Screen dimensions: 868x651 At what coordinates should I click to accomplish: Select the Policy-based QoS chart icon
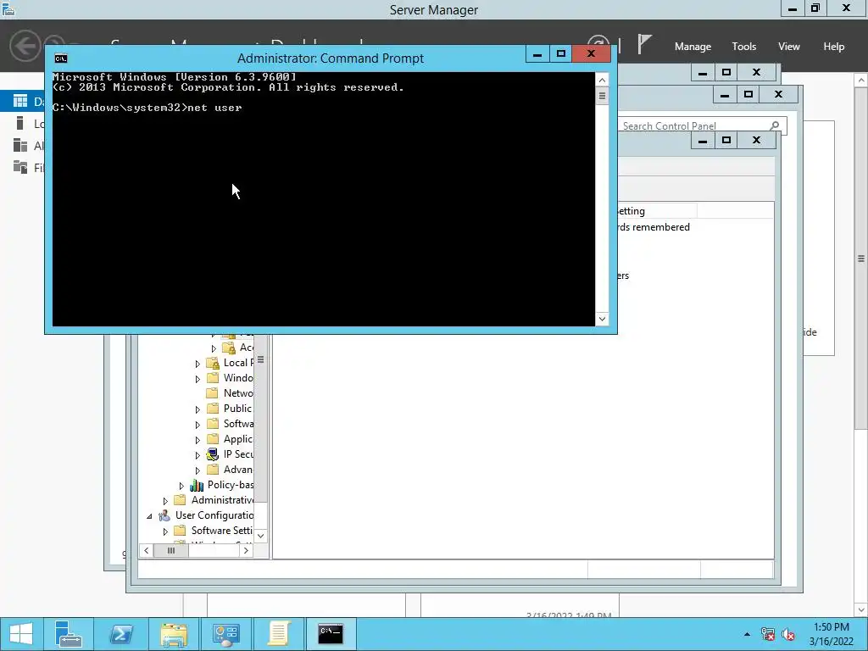tap(197, 485)
